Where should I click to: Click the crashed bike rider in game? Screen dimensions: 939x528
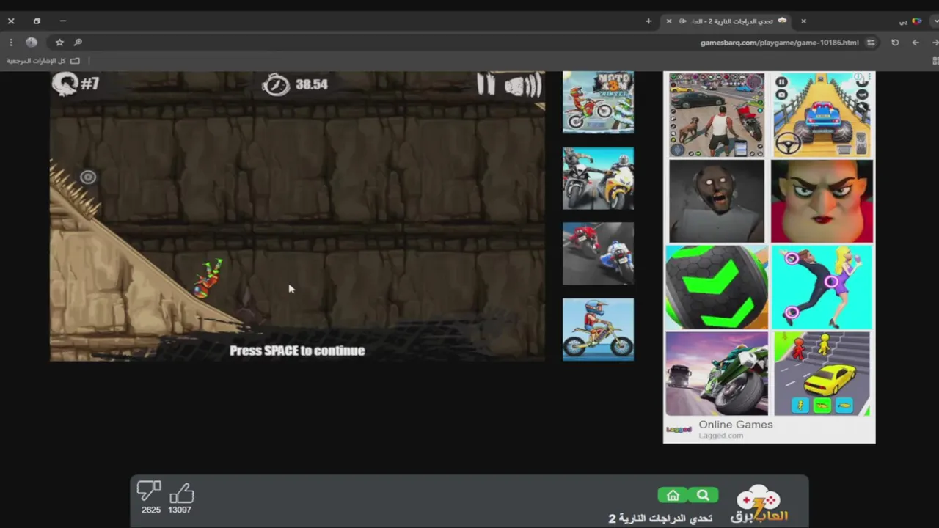[209, 278]
